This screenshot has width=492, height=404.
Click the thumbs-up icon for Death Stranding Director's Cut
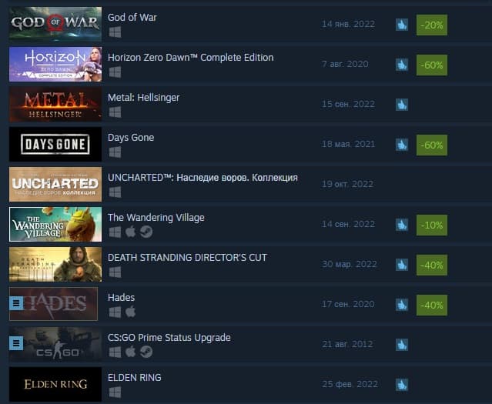[402, 265]
